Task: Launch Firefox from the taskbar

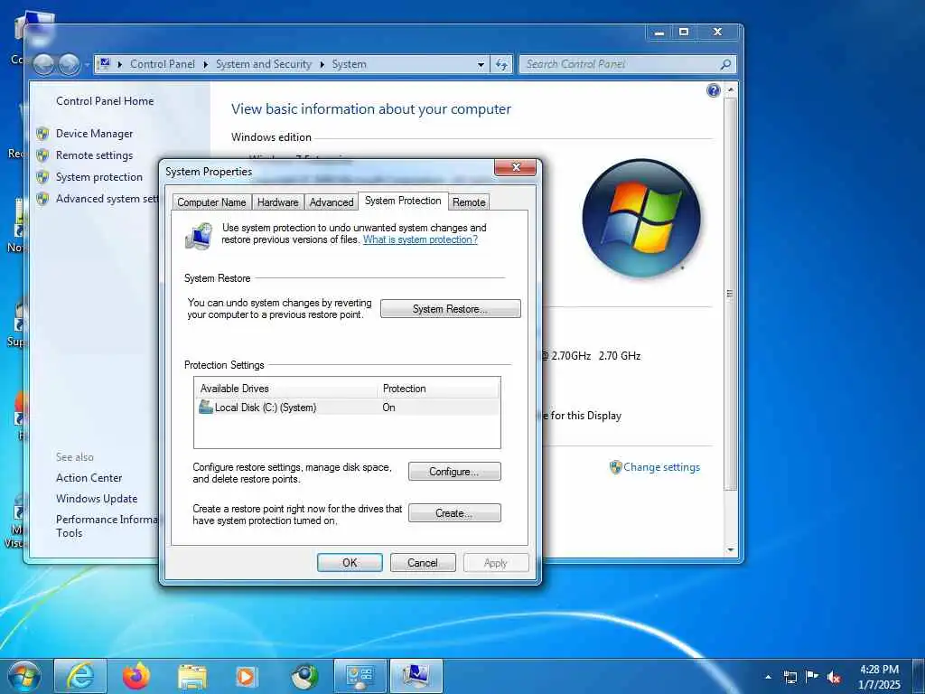Action: click(136, 676)
